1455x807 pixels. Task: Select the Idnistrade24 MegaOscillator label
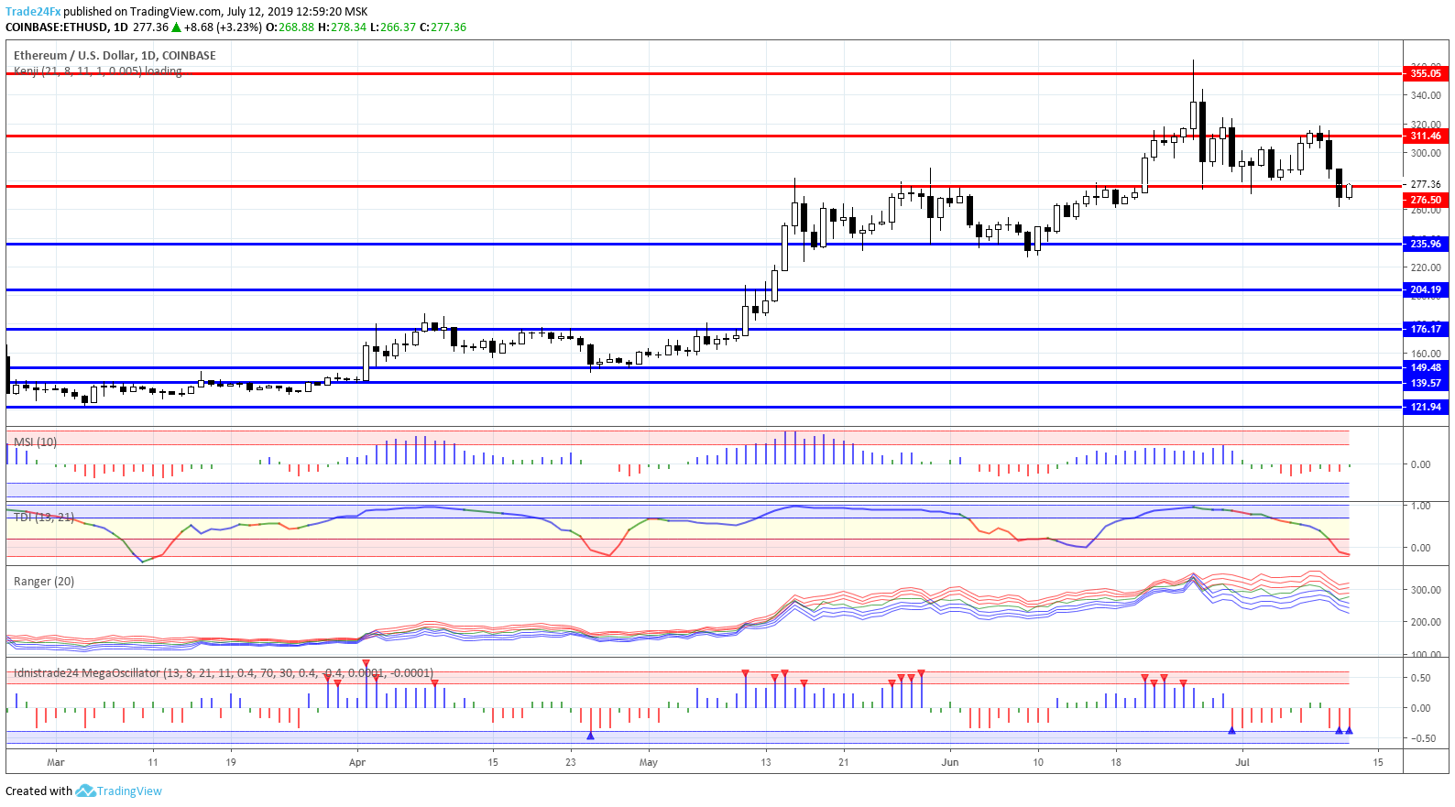pos(223,672)
